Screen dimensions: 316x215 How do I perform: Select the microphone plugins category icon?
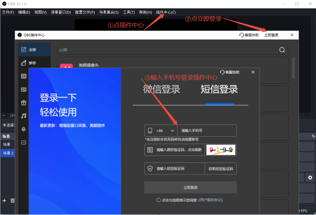point(23,129)
